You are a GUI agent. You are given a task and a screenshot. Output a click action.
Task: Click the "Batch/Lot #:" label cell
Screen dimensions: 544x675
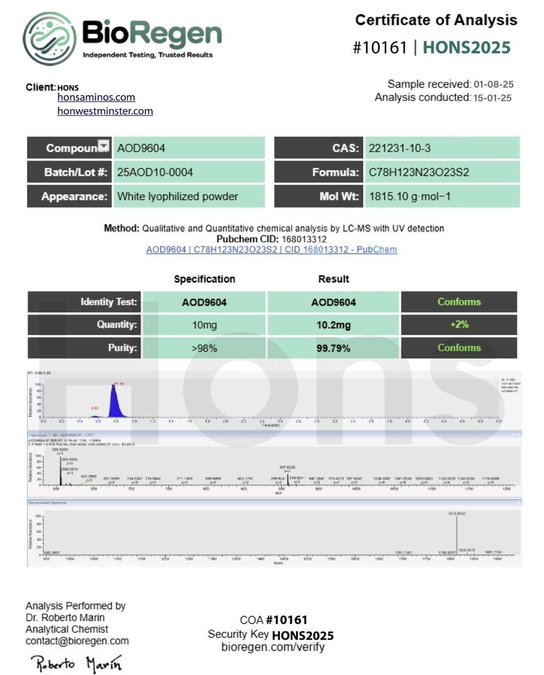coord(70,172)
